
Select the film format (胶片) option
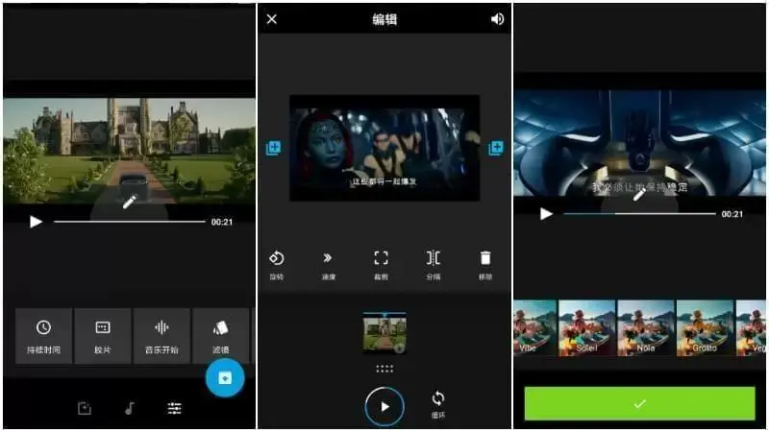103,336
